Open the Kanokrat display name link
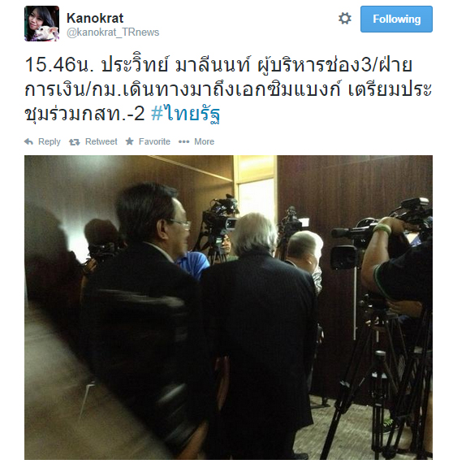Screen dimensions: 453x464 click(x=95, y=18)
